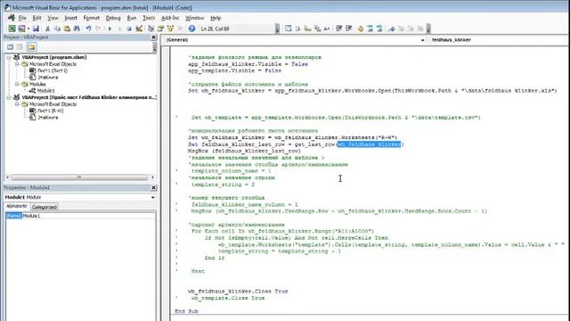Toggle Design Mode icon

[139, 29]
